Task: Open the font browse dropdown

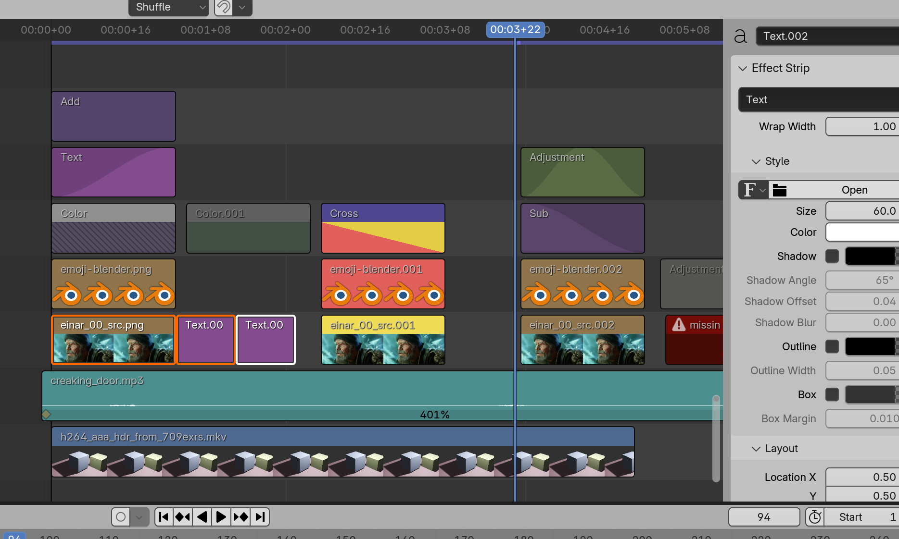Action: click(x=754, y=190)
